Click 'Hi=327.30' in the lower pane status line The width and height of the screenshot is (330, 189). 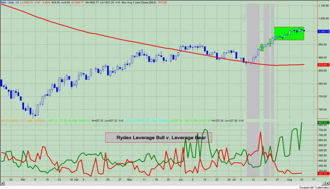[217, 121]
